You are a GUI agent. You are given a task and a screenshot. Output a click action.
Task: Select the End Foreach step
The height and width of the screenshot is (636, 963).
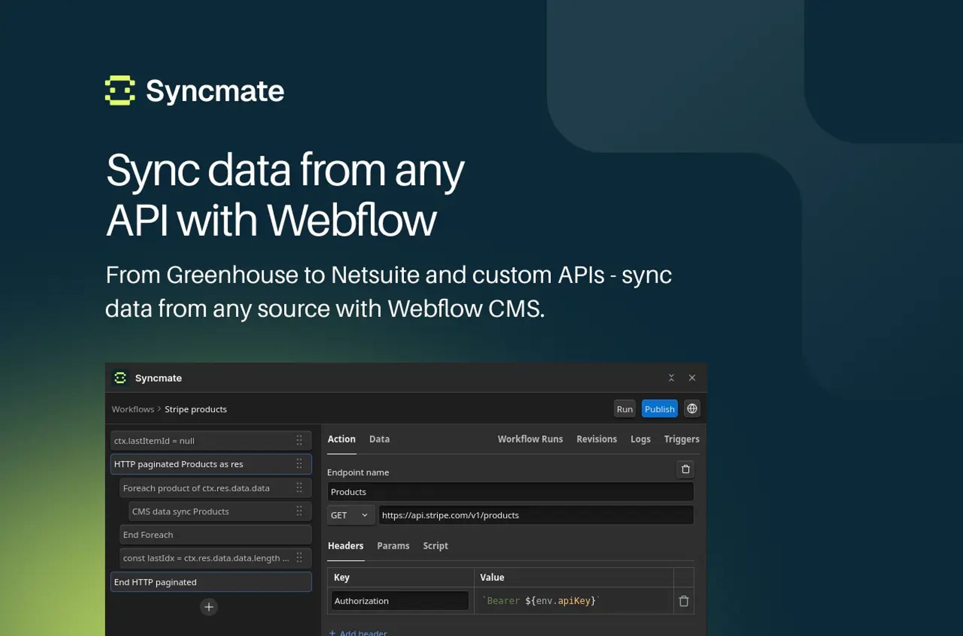215,534
